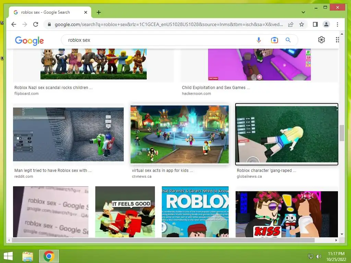The image size is (351, 263).
Task: Click the vertical scrollbar down arrow
Action: 342,234
